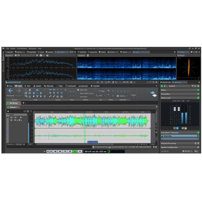
Task: Switch to the Process ribbon tab
Action: click(48, 86)
